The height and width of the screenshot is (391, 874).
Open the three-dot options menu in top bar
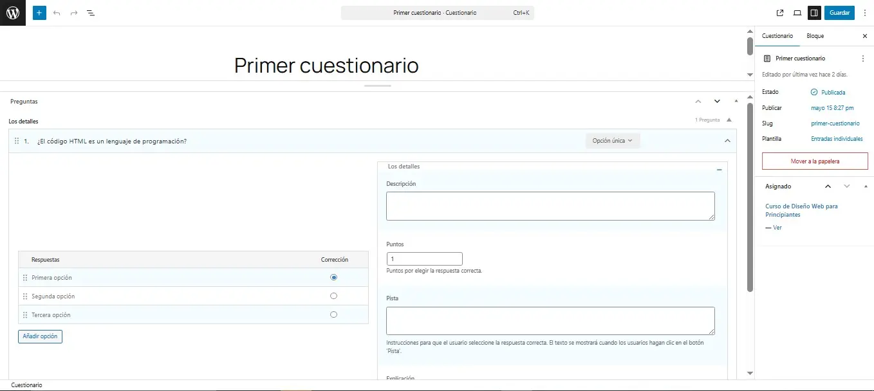[864, 13]
